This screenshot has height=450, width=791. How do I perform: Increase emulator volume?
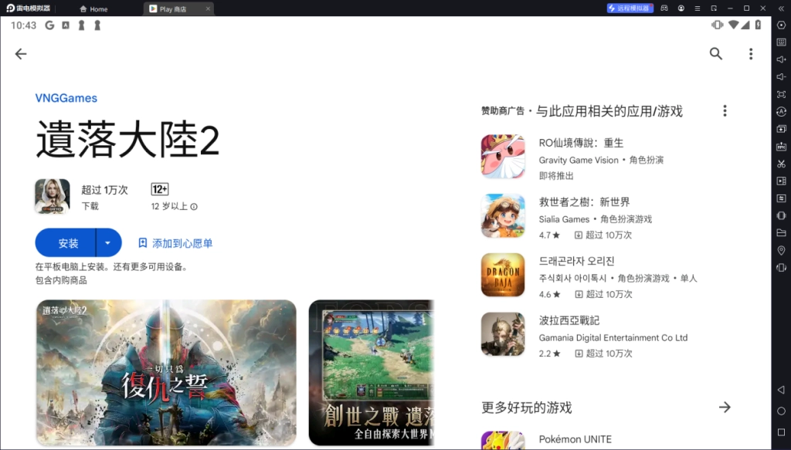click(x=782, y=59)
